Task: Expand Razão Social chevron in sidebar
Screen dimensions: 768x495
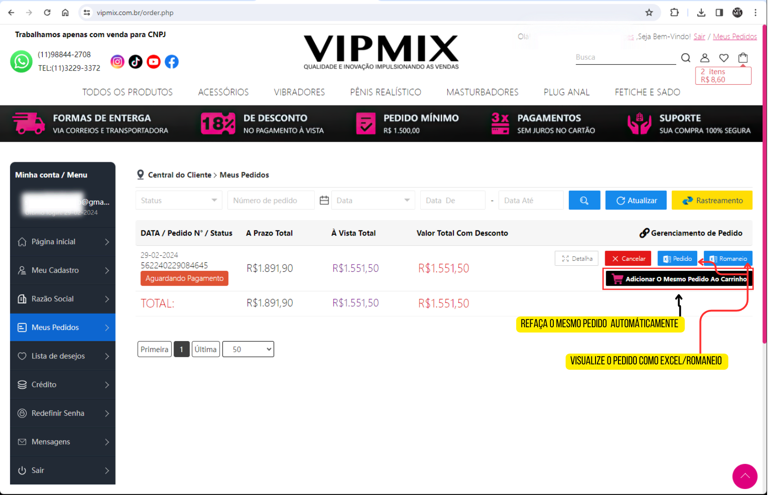Action: pyautogui.click(x=107, y=299)
